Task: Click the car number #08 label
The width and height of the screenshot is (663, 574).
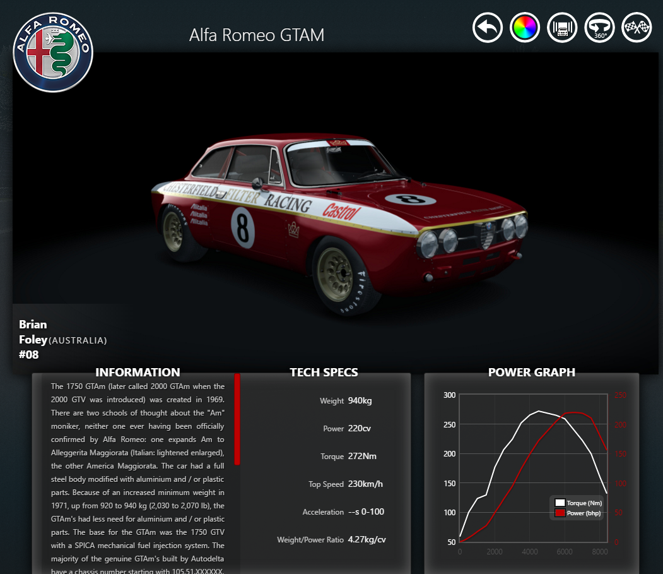Action: click(x=29, y=355)
